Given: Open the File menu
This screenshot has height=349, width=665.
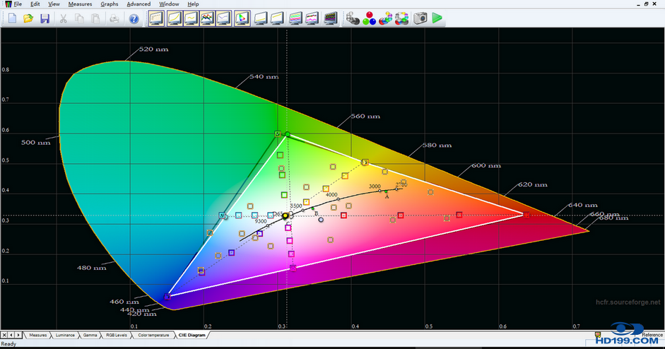Looking at the screenshot, I should [18, 4].
